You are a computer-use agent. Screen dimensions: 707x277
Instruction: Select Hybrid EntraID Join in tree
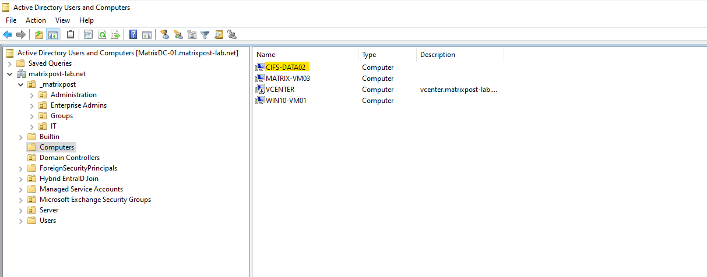69,179
